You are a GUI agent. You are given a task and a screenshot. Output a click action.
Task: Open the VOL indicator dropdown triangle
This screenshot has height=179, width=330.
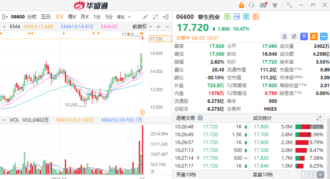(x=4, y=120)
